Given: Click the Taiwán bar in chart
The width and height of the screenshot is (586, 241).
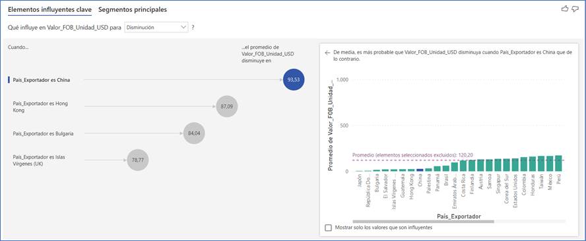Looking at the screenshot, I should (541, 164).
